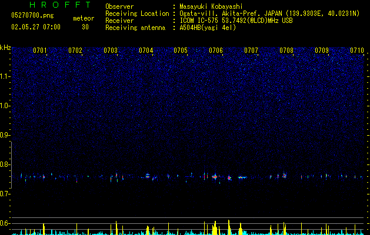The image size is (370, 235).
Task: Click the 0704 time marker
Action: coord(146,51)
